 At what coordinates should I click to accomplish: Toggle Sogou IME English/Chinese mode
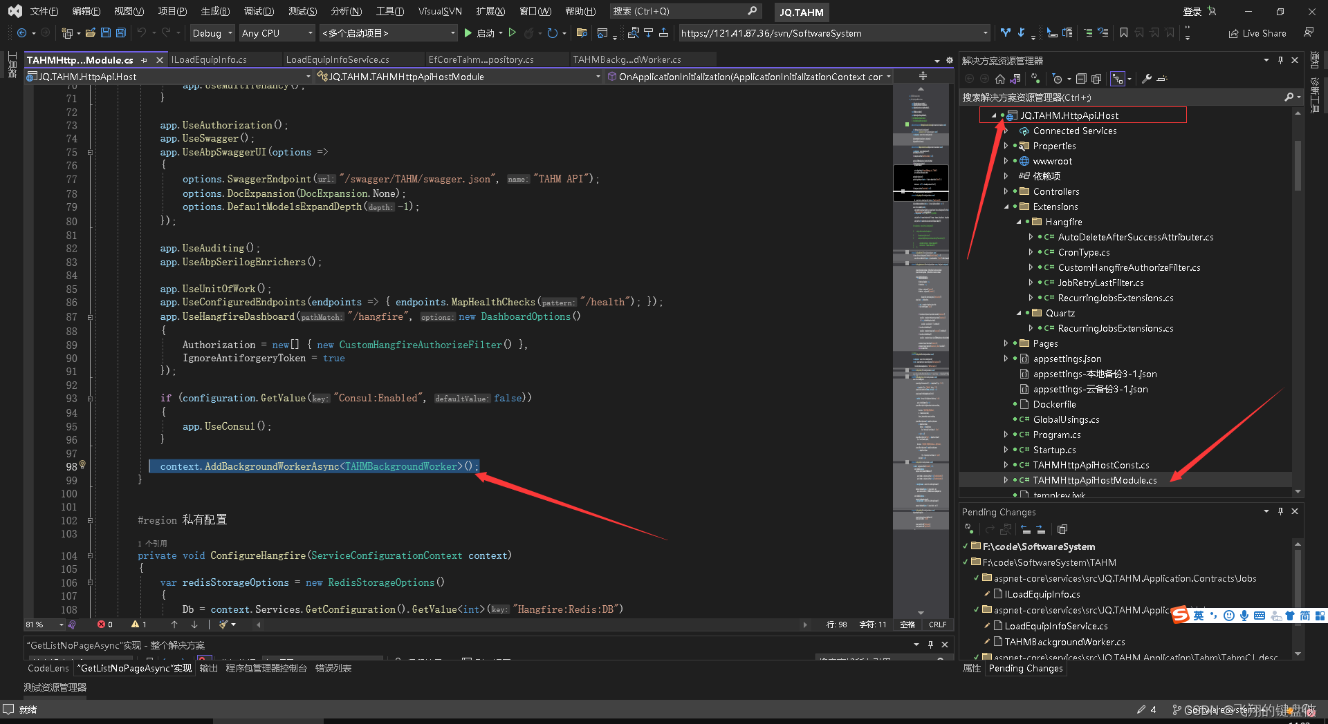1198,616
